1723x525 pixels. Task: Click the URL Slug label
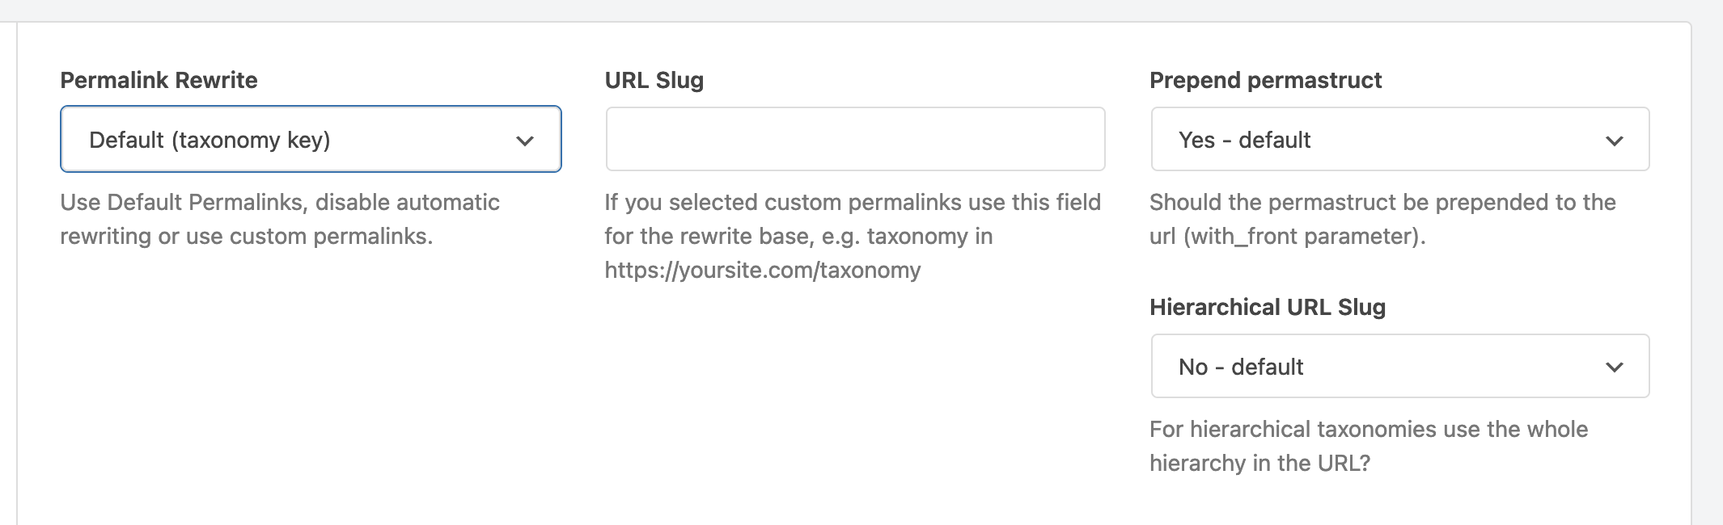tap(654, 80)
